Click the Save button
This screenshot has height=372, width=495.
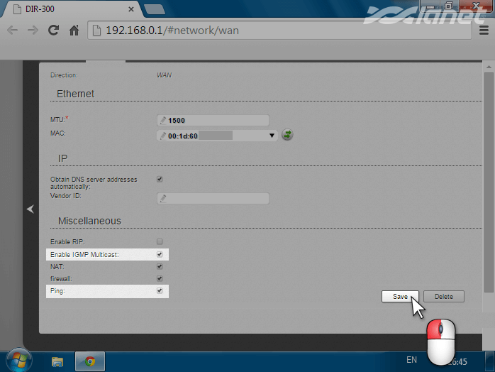tap(400, 296)
